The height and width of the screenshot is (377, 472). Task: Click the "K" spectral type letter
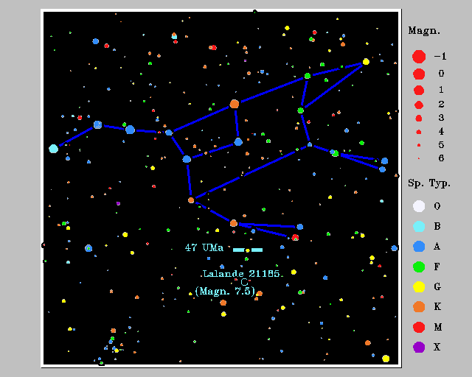(x=437, y=306)
